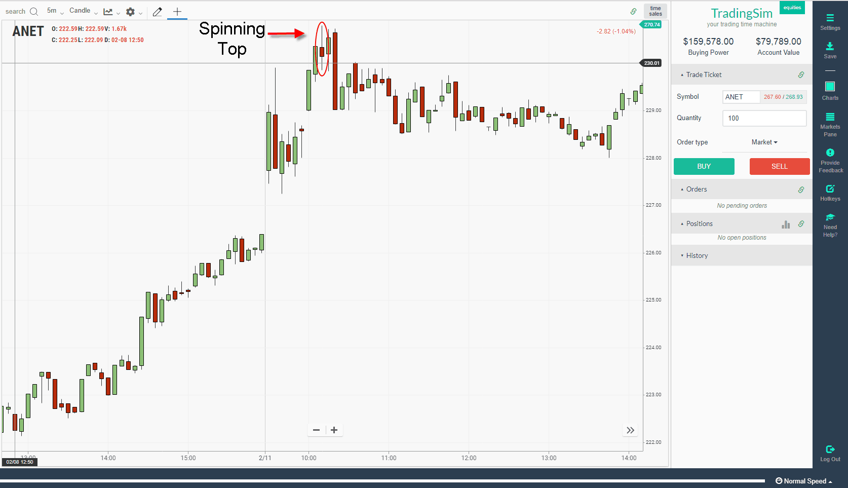Open the Settings panel in right sidebar

pos(830,19)
